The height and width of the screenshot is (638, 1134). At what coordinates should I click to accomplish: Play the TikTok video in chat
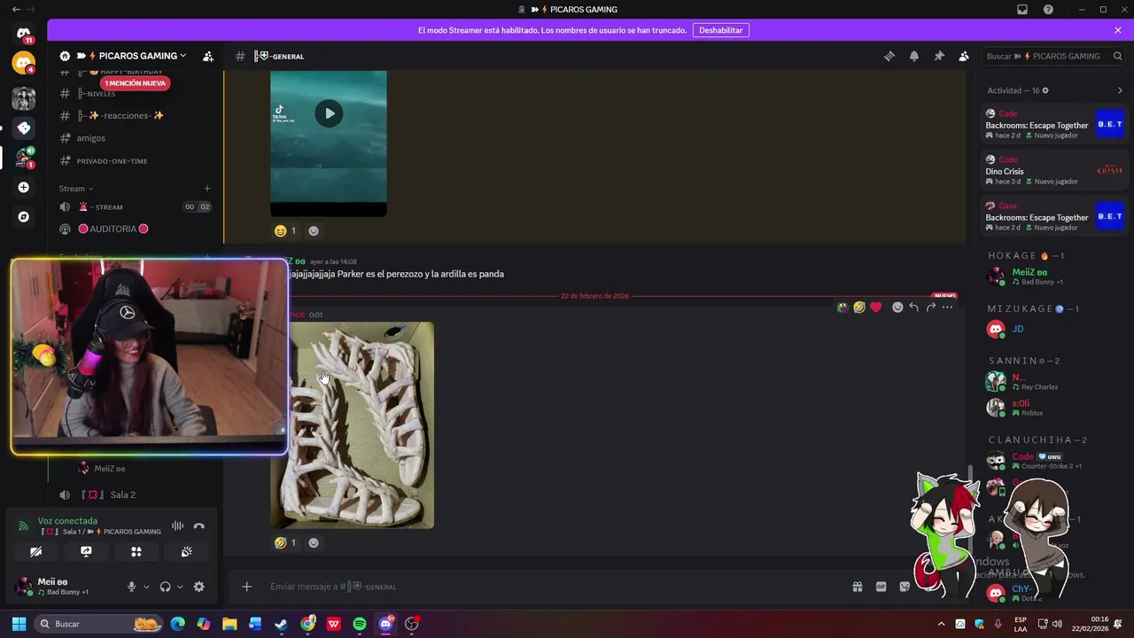point(329,113)
